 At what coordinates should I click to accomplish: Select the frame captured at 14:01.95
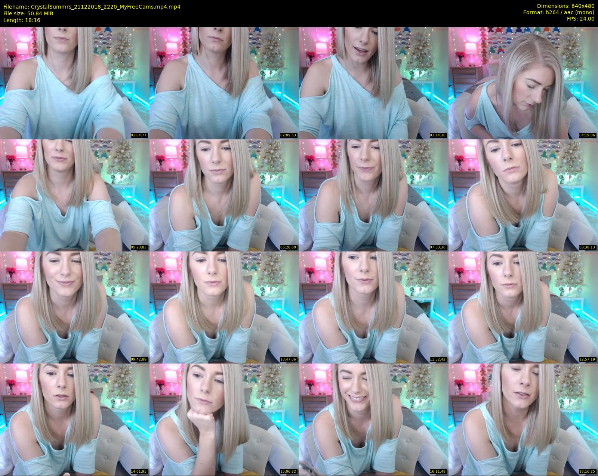click(x=74, y=419)
